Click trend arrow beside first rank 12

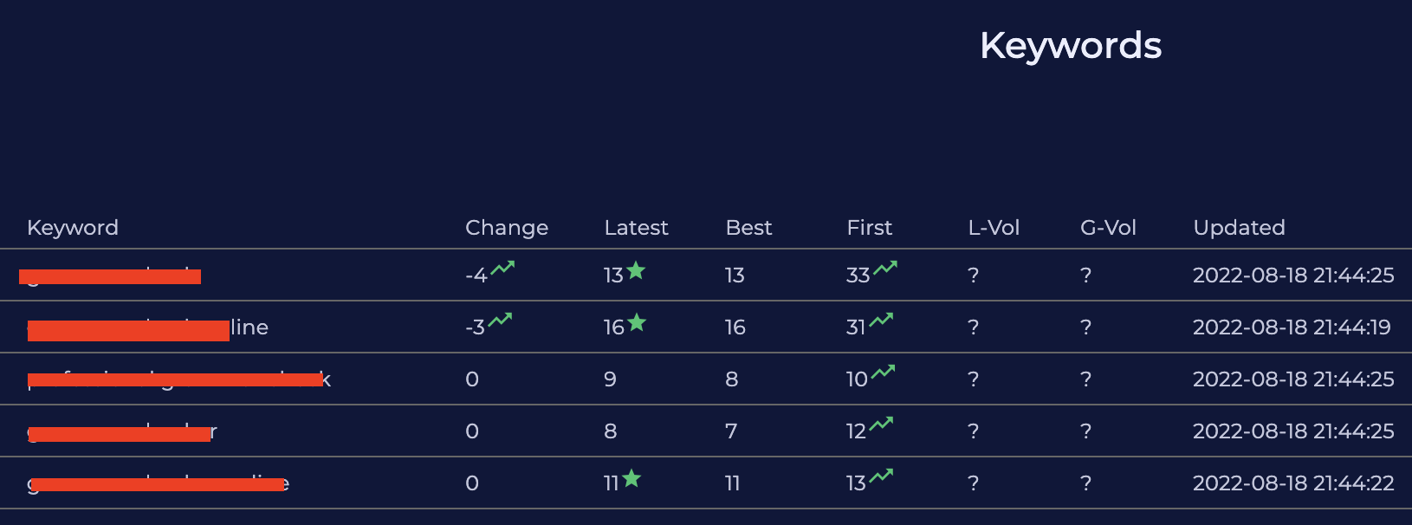[882, 424]
